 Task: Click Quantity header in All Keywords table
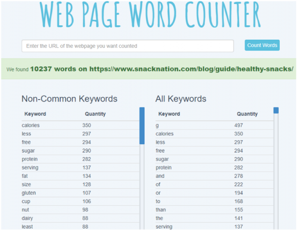pos(247,114)
